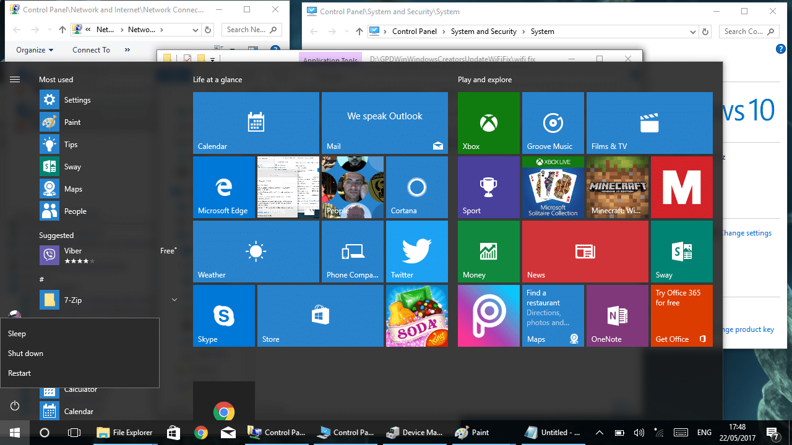Open Settings from Most used
The width and height of the screenshot is (792, 445).
109,100
